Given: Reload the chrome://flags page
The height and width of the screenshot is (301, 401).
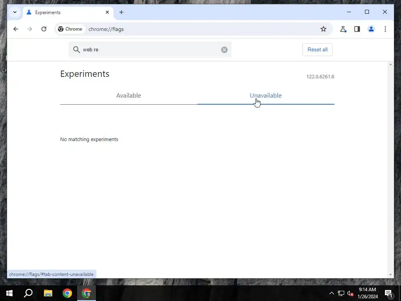Looking at the screenshot, I should [x=44, y=29].
